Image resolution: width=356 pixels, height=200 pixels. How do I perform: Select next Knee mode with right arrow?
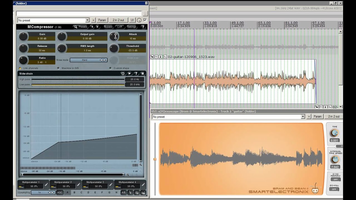[105, 60]
